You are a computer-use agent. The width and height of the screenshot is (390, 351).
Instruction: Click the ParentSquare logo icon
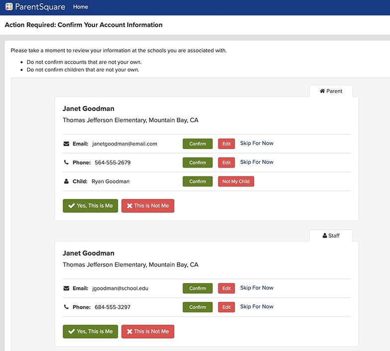click(x=9, y=7)
